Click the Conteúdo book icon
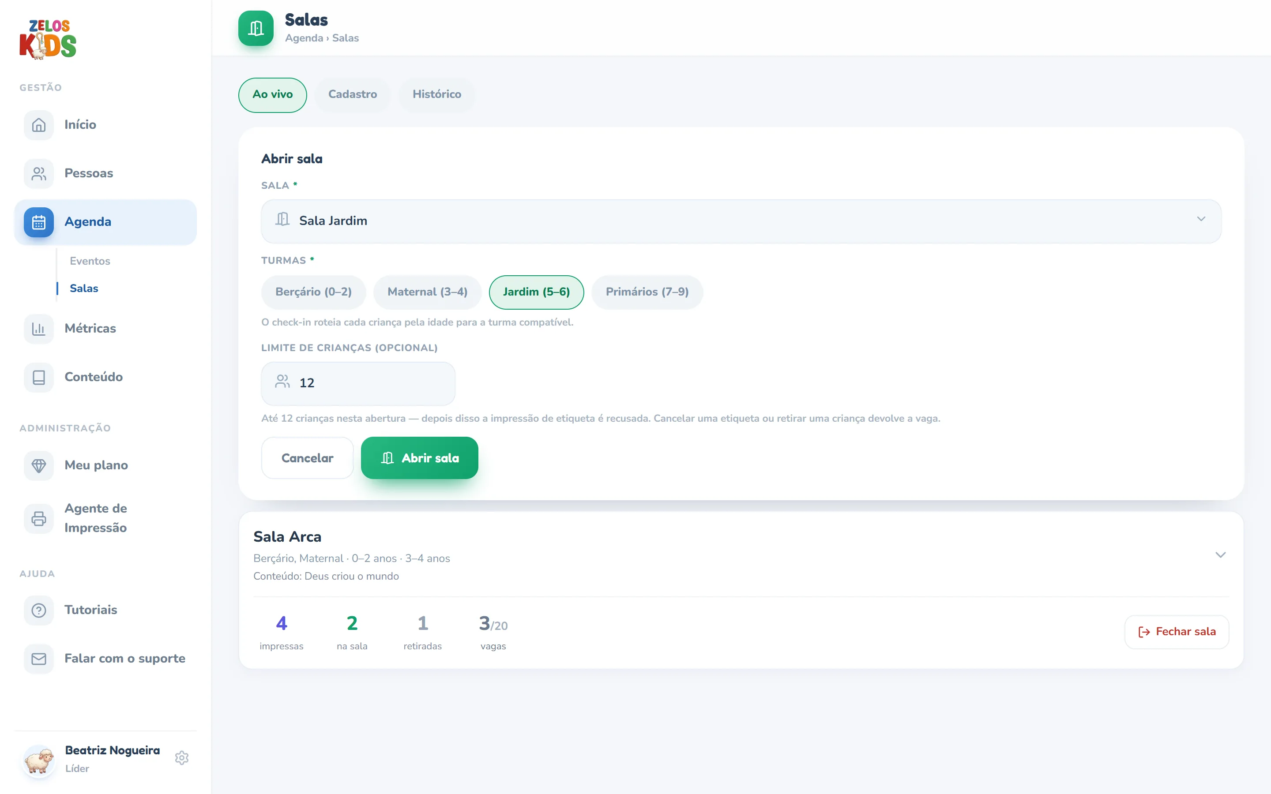The width and height of the screenshot is (1271, 794). [38, 377]
